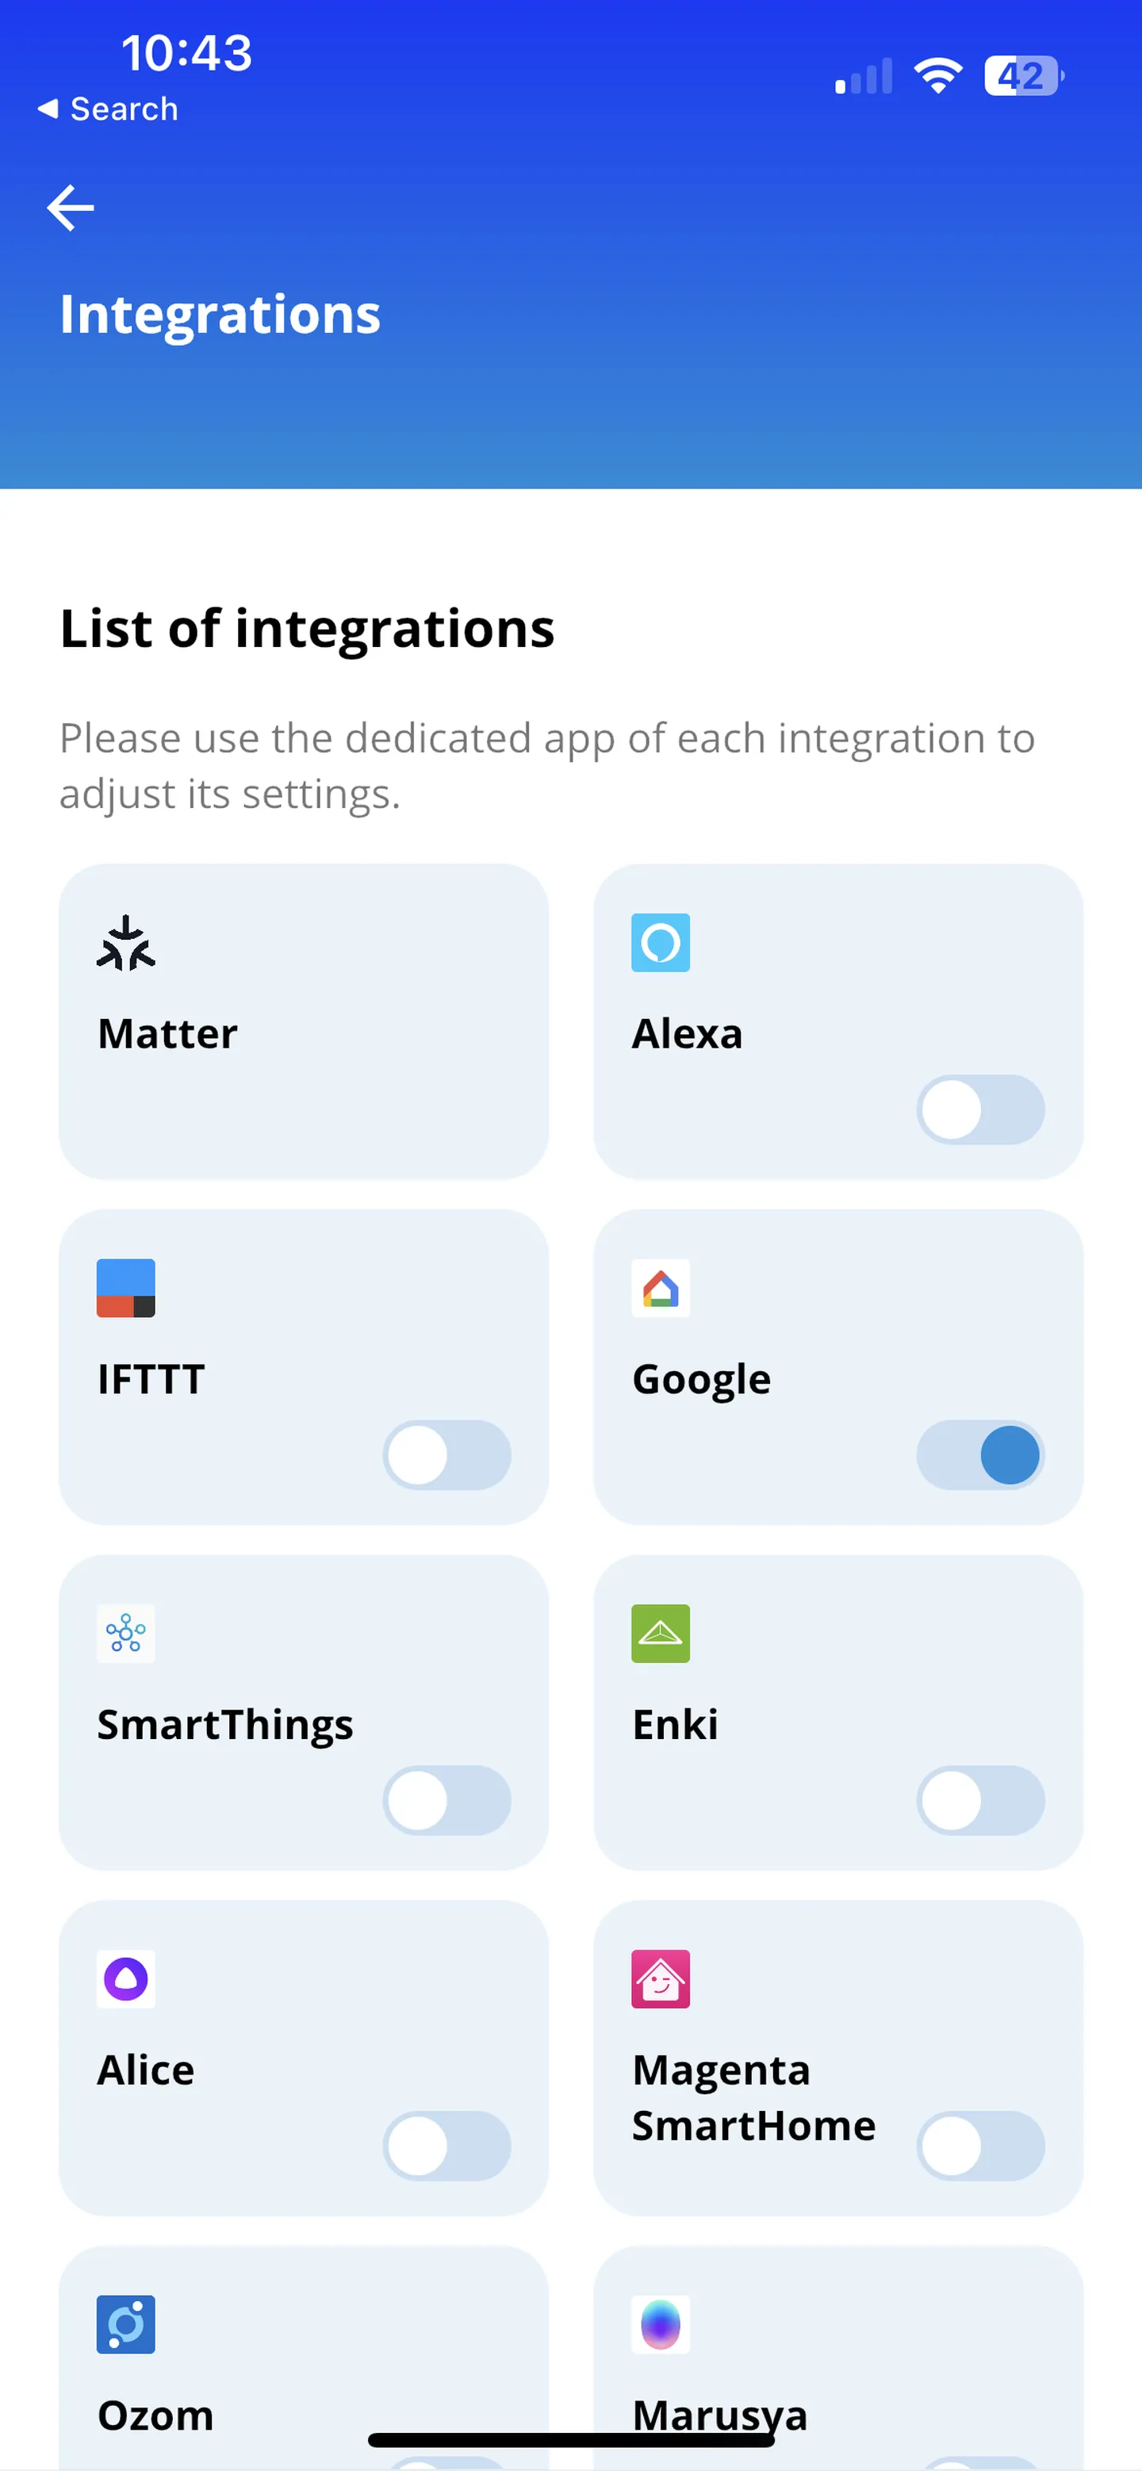1142x2471 pixels.
Task: Tap the Alexa logo icon
Action: tap(661, 943)
